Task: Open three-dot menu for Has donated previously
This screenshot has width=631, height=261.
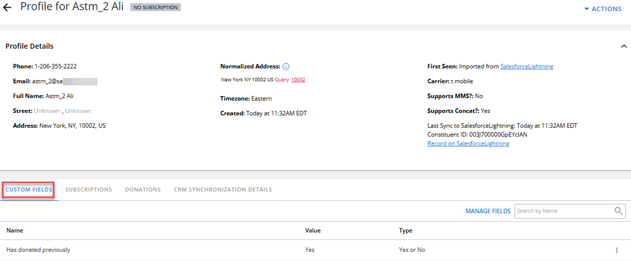Action: (x=617, y=250)
